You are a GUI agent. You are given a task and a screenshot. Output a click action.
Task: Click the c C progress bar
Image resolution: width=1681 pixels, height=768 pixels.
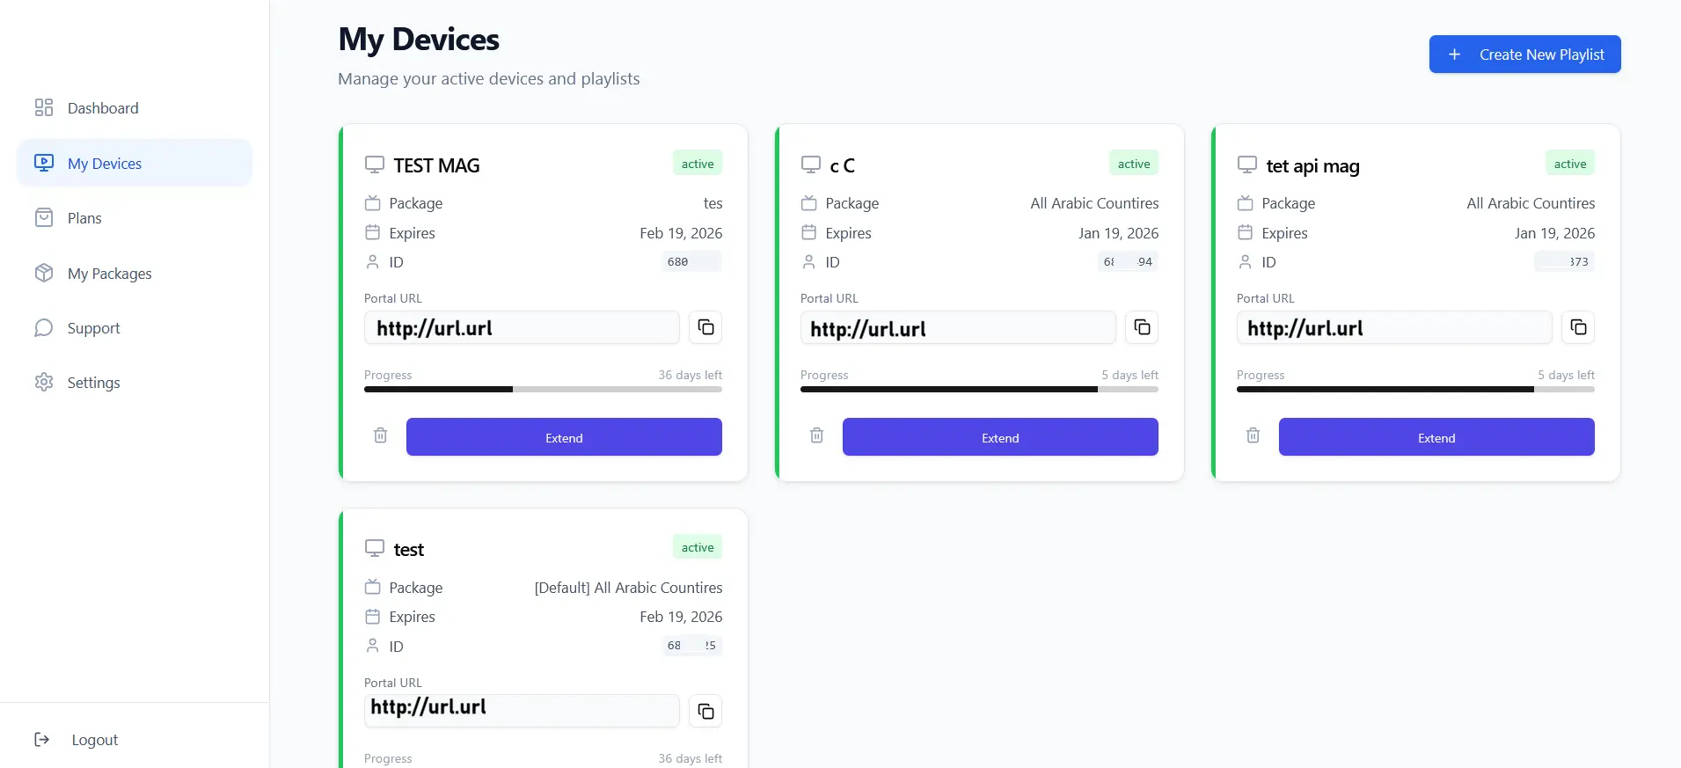[979, 389]
